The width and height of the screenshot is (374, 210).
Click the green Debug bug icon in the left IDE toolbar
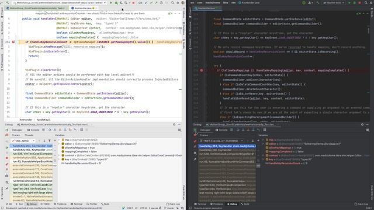116,2
